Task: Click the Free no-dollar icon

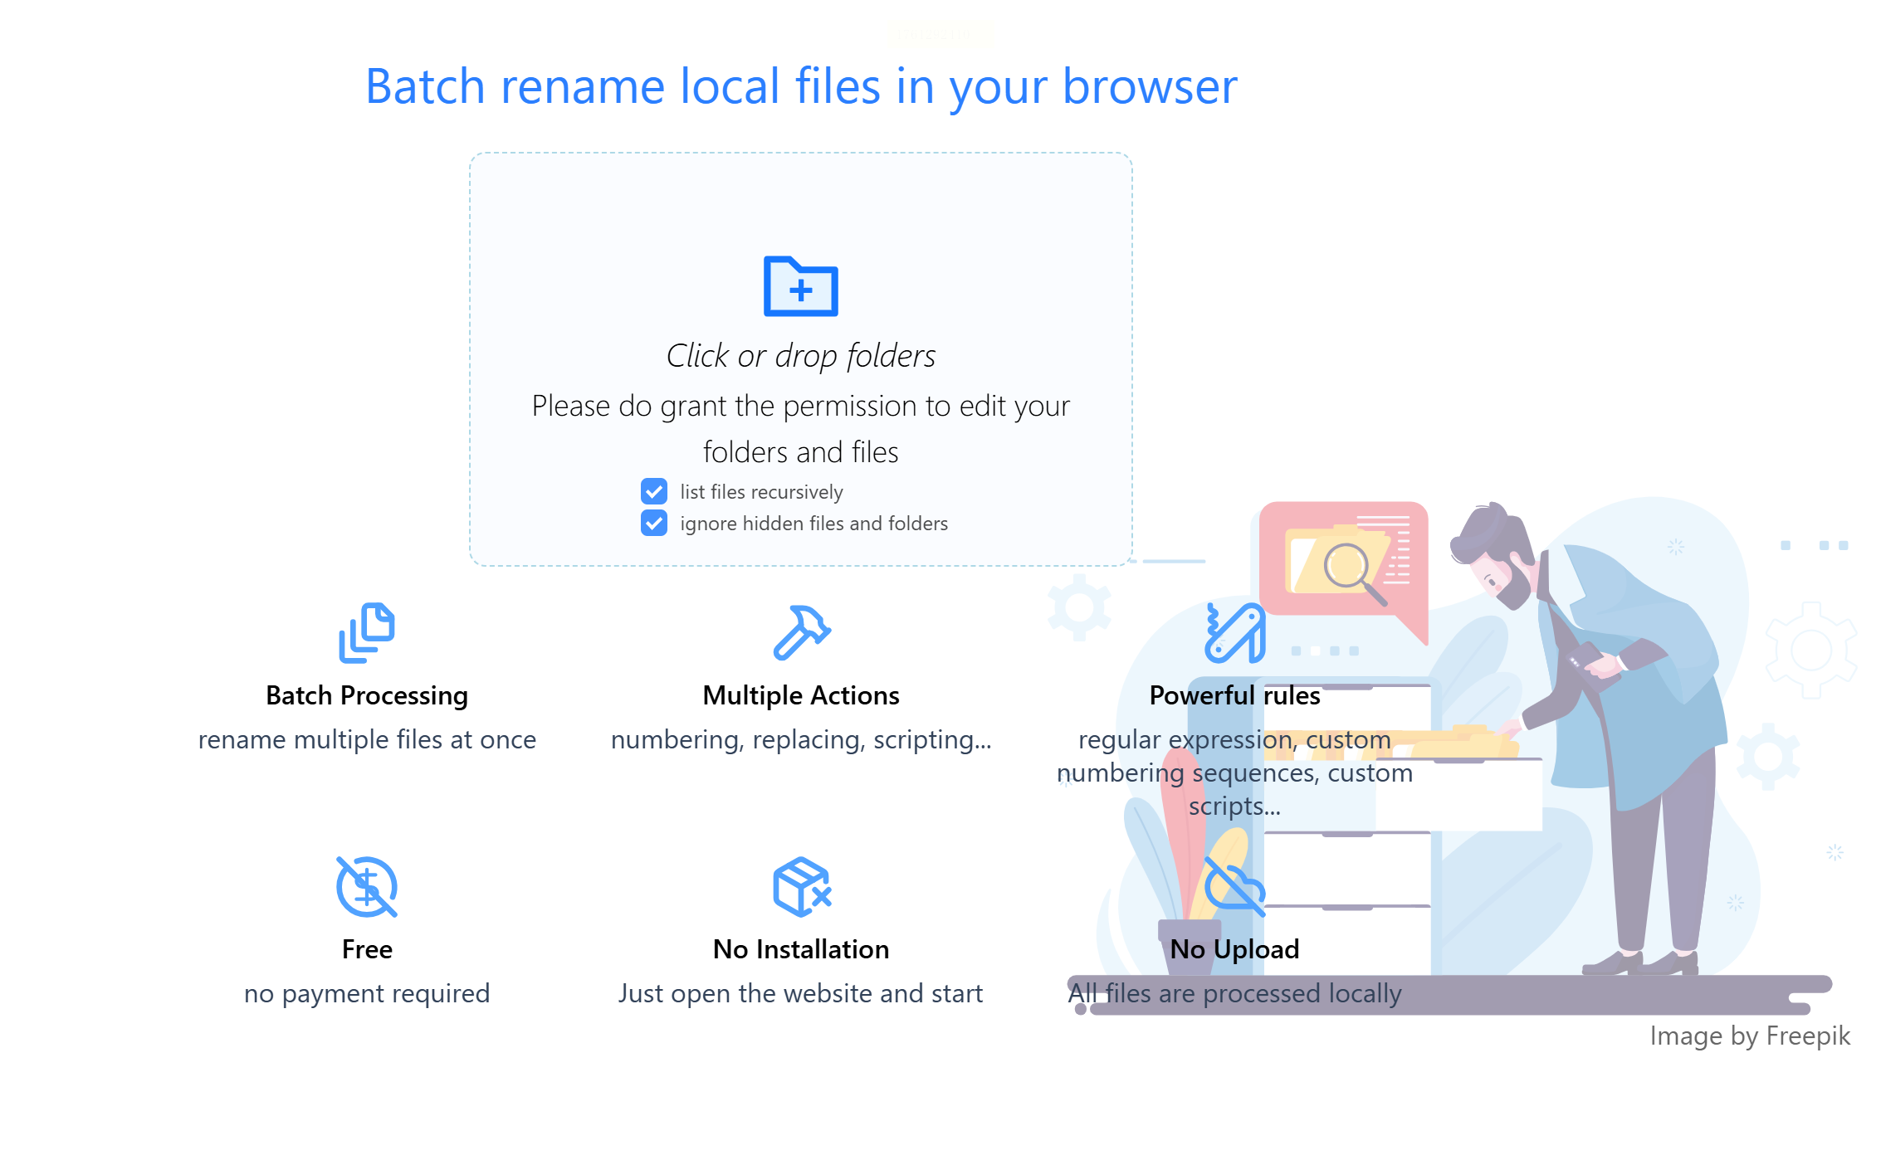Action: tap(366, 886)
